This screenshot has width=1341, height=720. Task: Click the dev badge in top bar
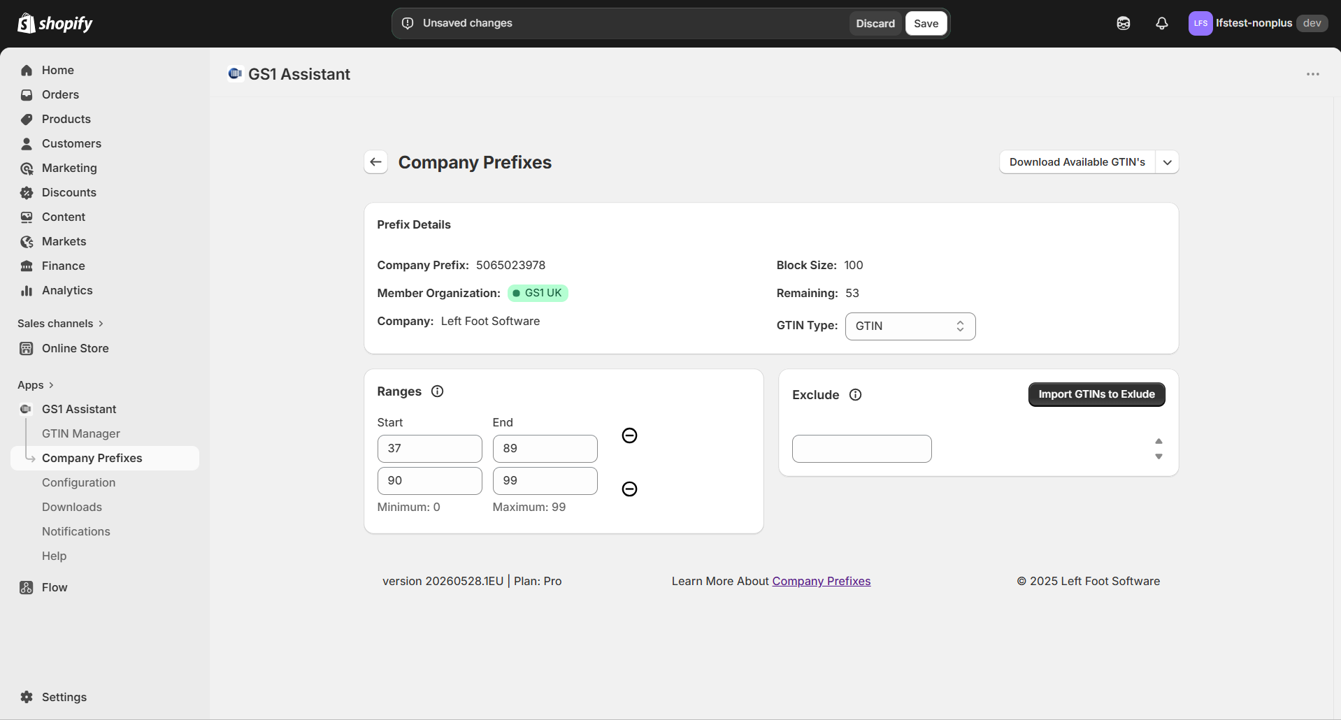coord(1312,23)
